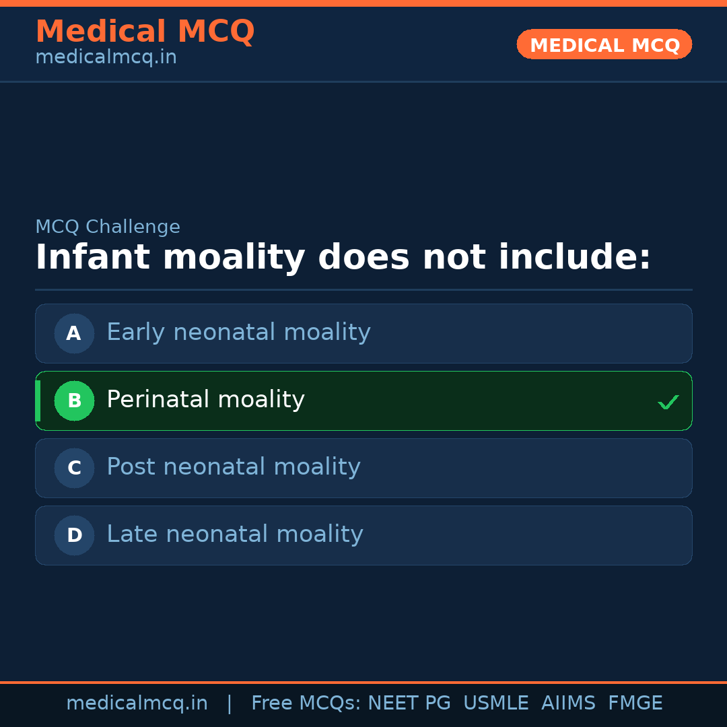Click the green B letter circle

point(74,401)
